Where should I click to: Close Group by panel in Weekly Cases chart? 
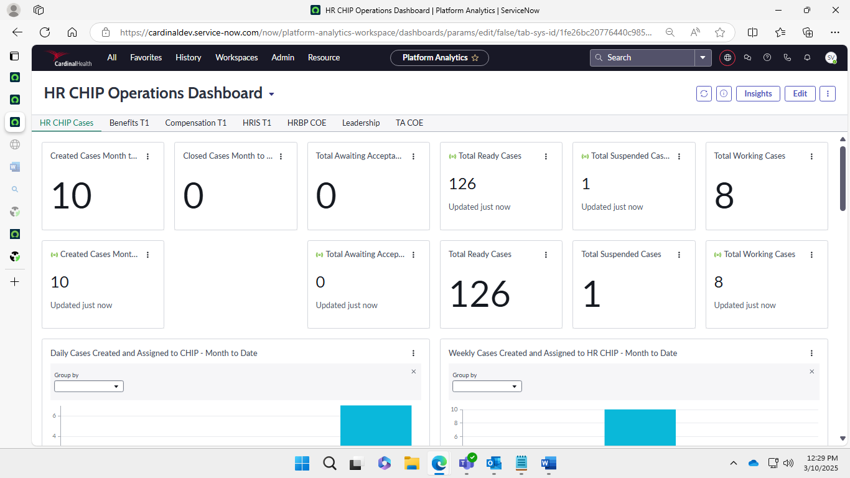811,372
